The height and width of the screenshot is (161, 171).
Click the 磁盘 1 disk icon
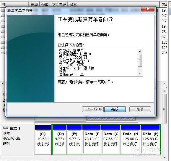tap(6, 127)
